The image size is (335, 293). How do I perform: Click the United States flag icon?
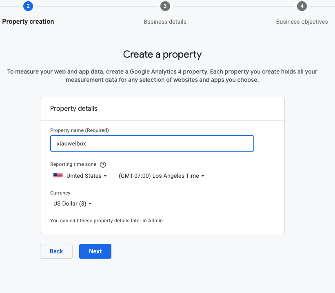58,176
